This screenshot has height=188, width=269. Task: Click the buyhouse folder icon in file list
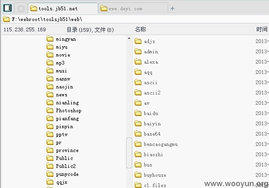point(138,175)
